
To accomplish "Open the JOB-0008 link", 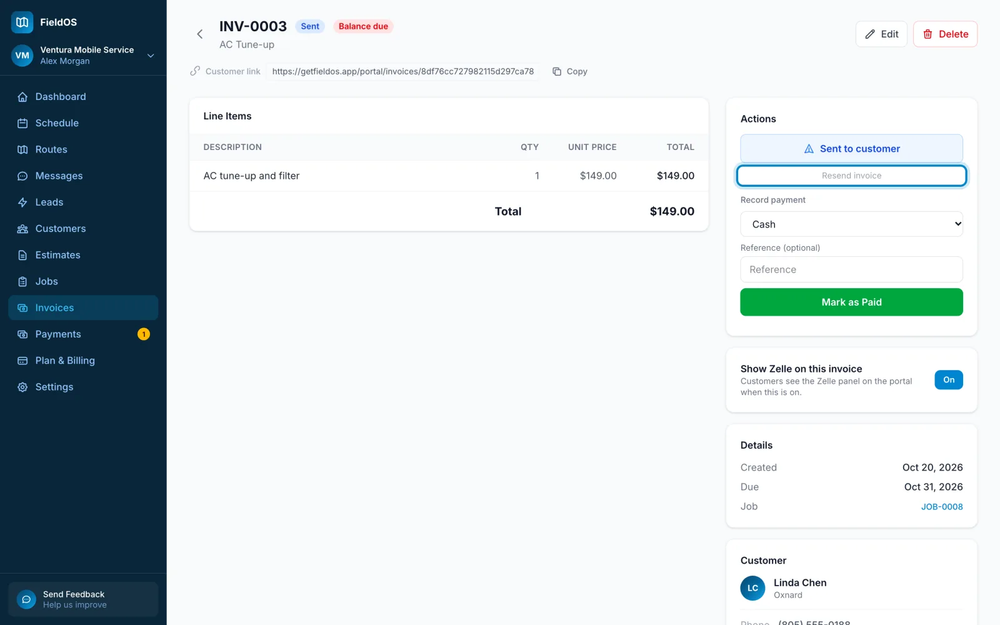I will tap(942, 507).
